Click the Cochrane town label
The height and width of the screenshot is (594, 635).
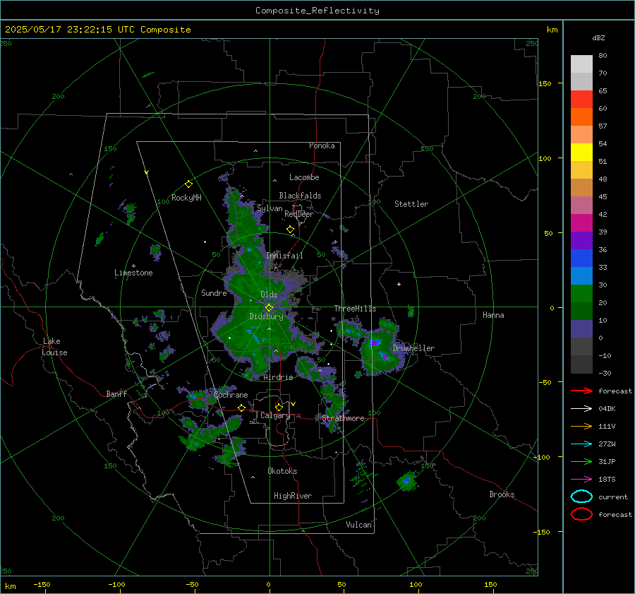tap(231, 395)
